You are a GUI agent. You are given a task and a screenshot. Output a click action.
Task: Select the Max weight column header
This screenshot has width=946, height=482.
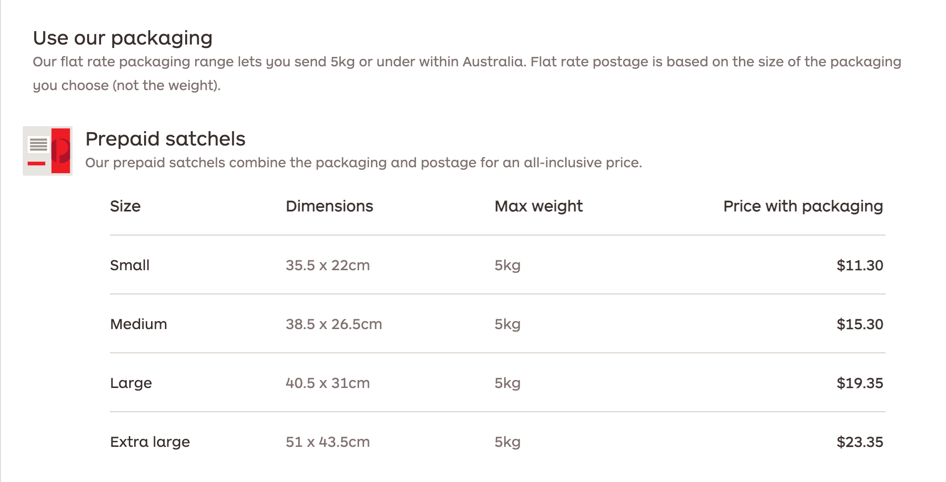point(539,206)
